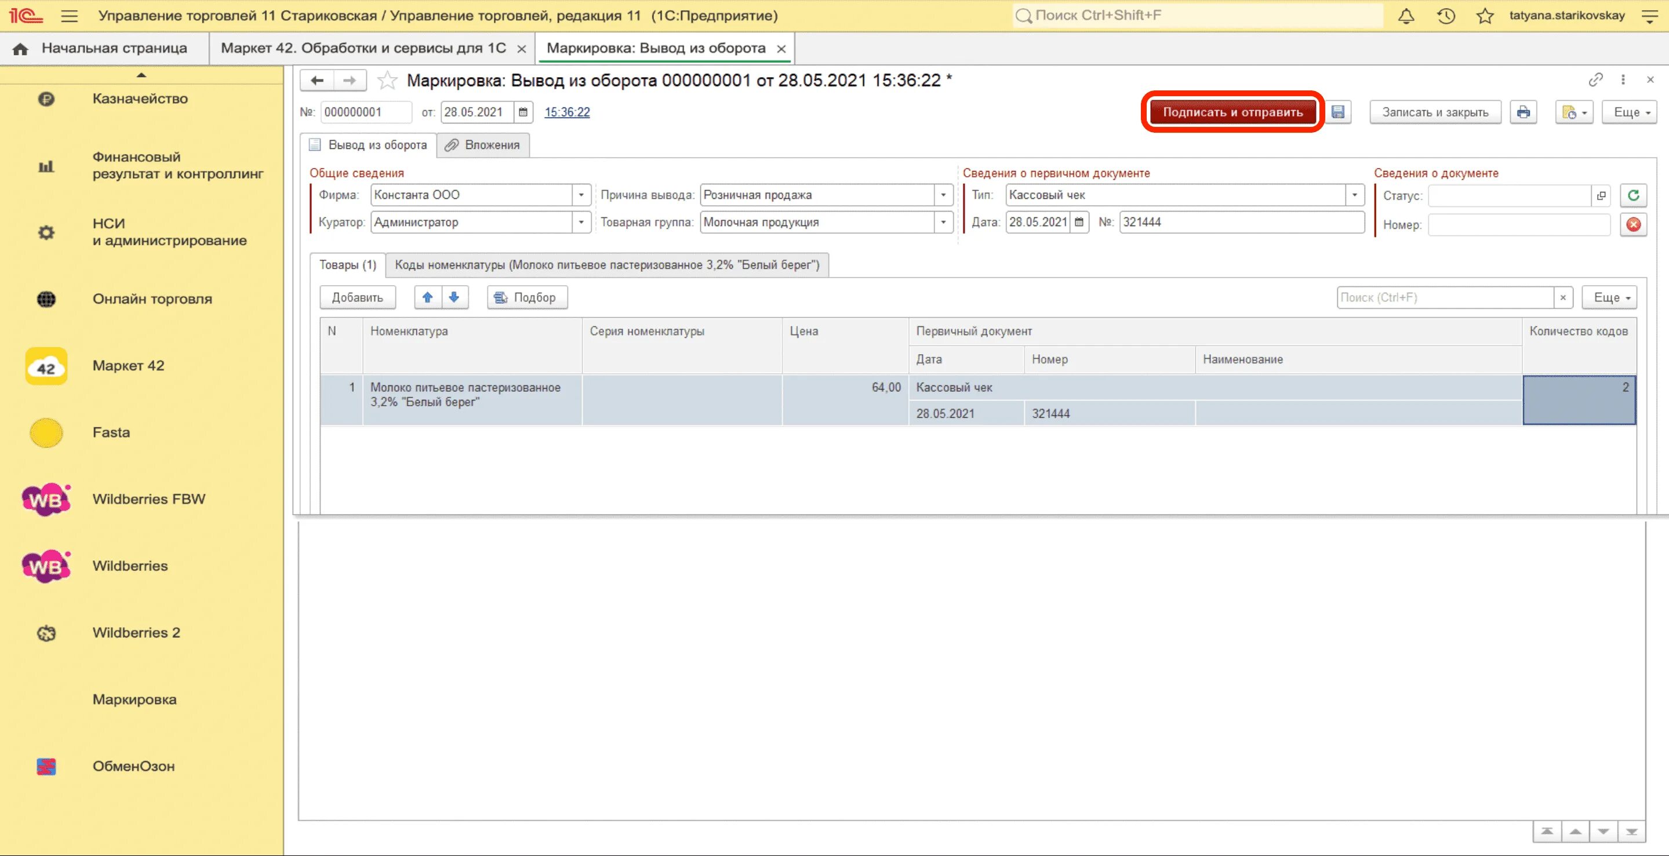Open calendar picker next to document date
The image size is (1669, 856).
[523, 112]
